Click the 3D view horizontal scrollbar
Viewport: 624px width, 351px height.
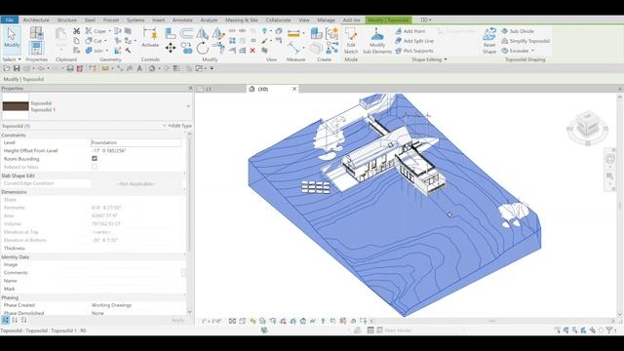[x=492, y=321]
